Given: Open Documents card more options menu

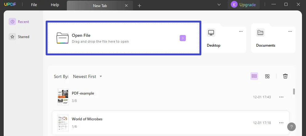Looking at the screenshot, I should (x=290, y=31).
